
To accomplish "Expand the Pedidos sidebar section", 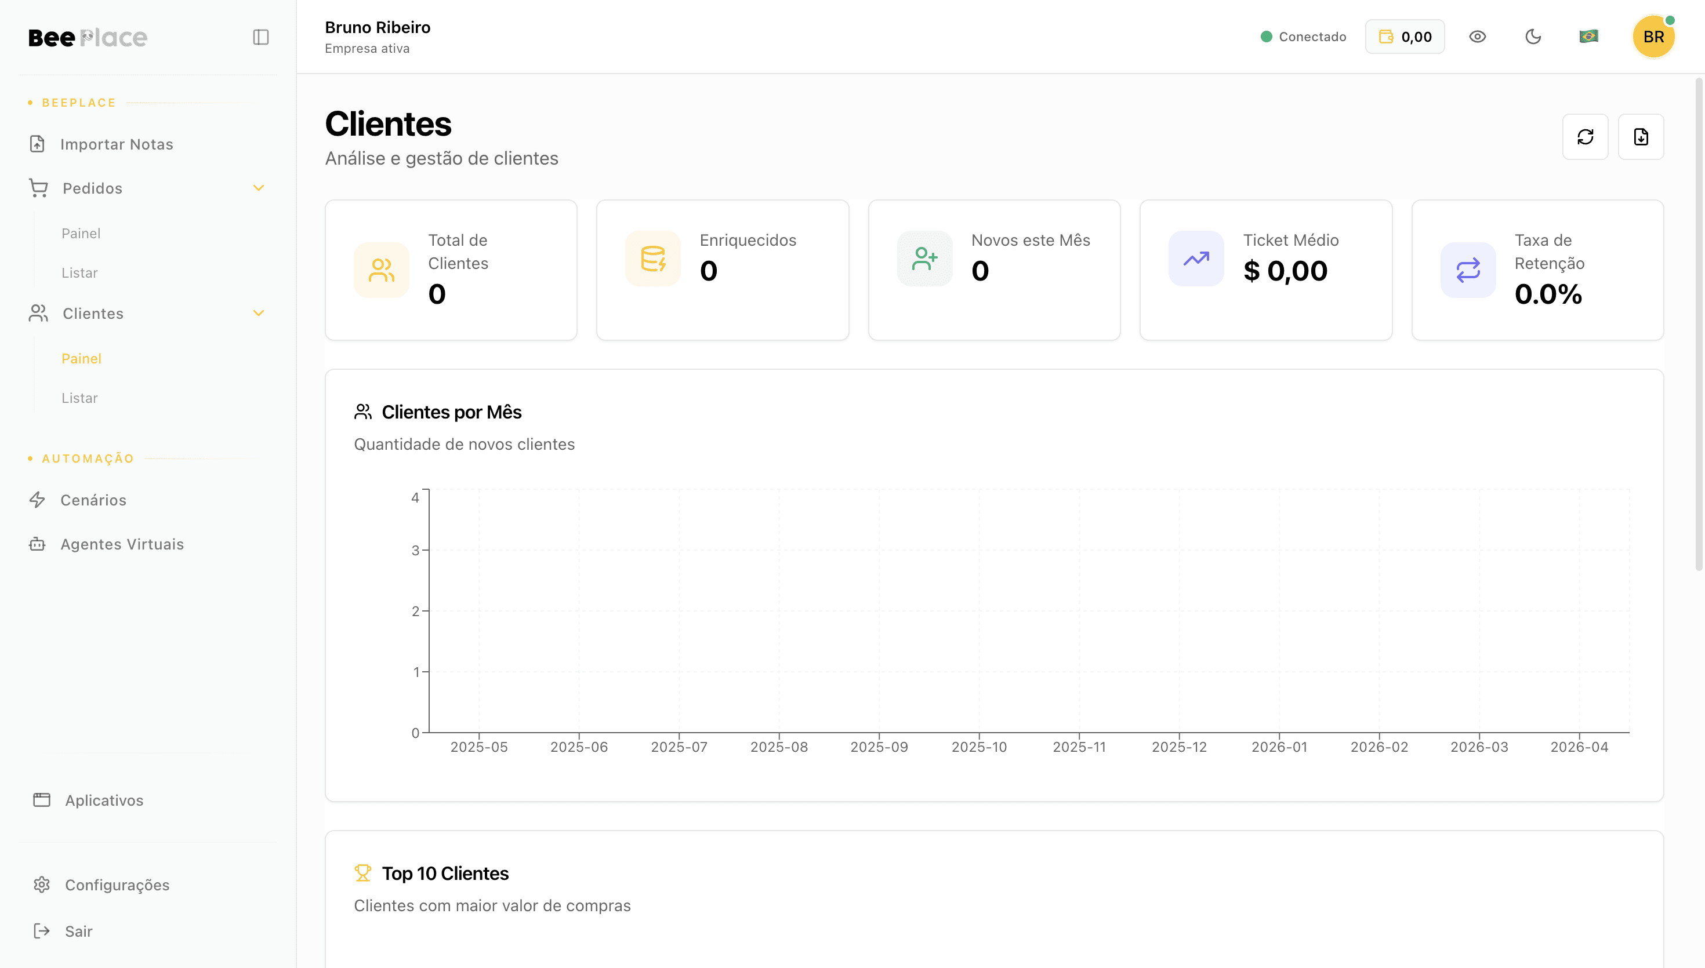I will (92, 188).
